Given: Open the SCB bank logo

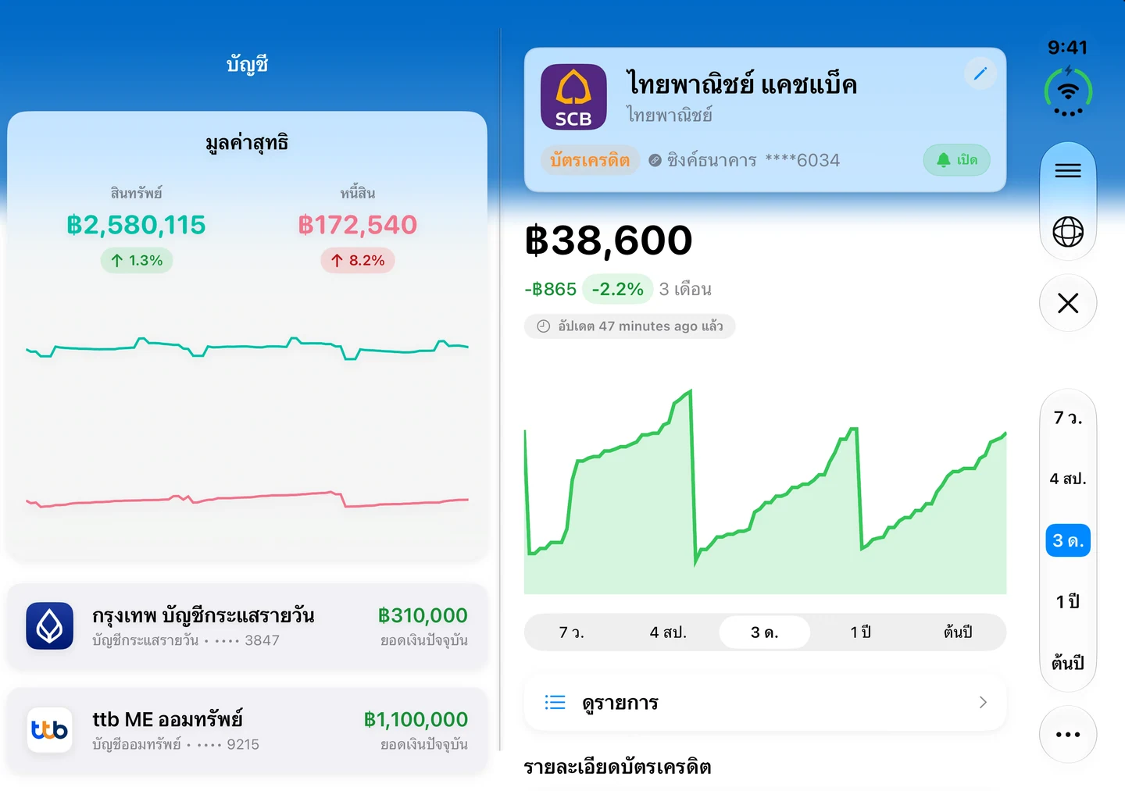Looking at the screenshot, I should tap(573, 97).
